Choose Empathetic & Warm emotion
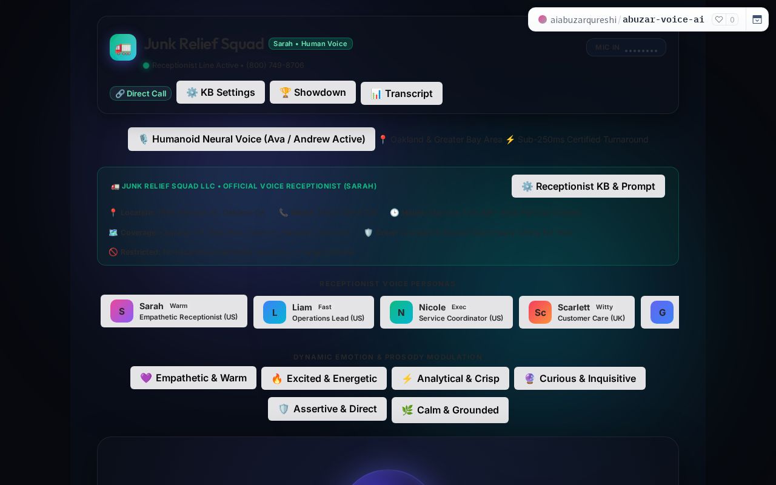Image resolution: width=776 pixels, height=485 pixels. [x=193, y=378]
